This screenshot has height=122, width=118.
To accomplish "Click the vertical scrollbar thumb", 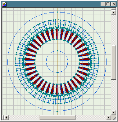I will (114, 62).
